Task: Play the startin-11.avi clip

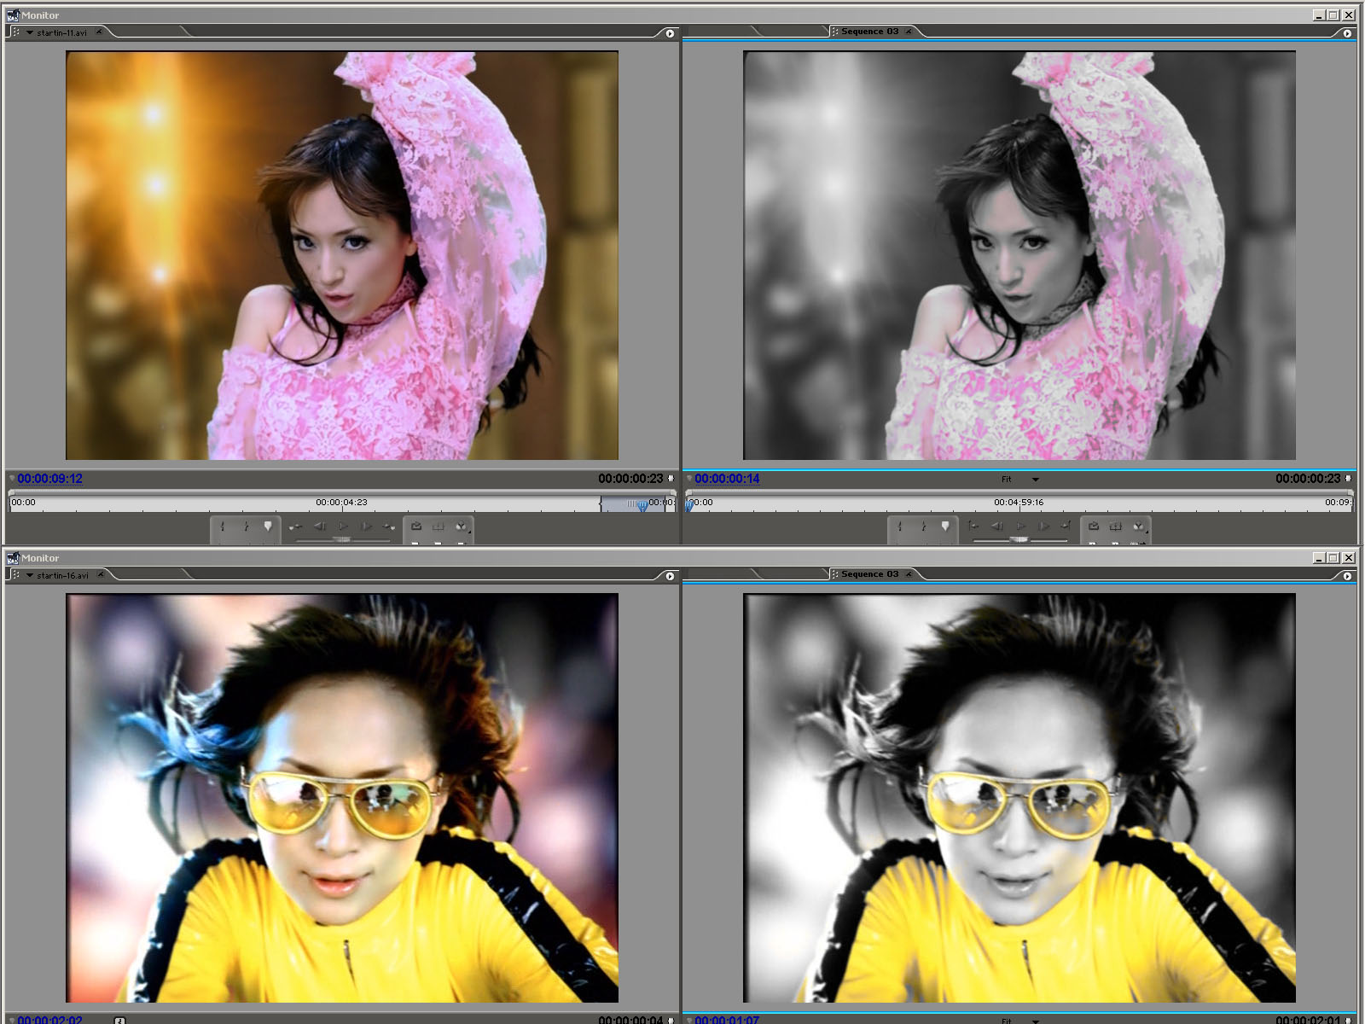Action: pos(343,527)
